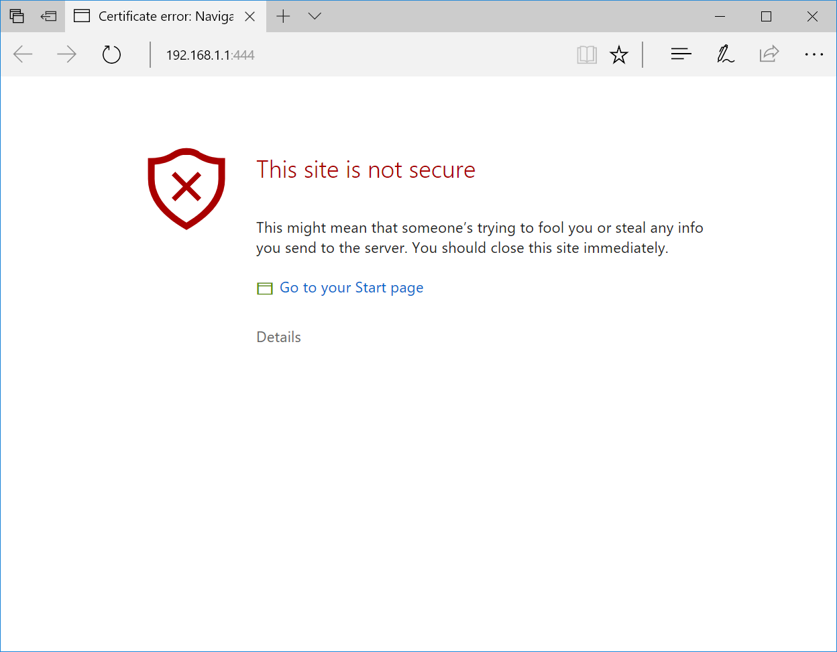Click the Share icon
This screenshot has height=652, width=837.
point(769,54)
